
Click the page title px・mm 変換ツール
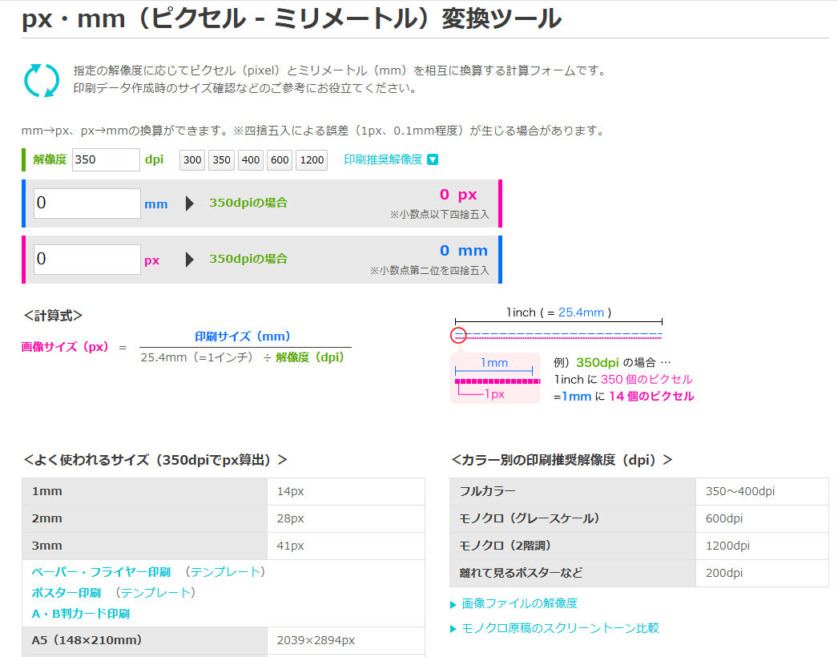coord(292,19)
